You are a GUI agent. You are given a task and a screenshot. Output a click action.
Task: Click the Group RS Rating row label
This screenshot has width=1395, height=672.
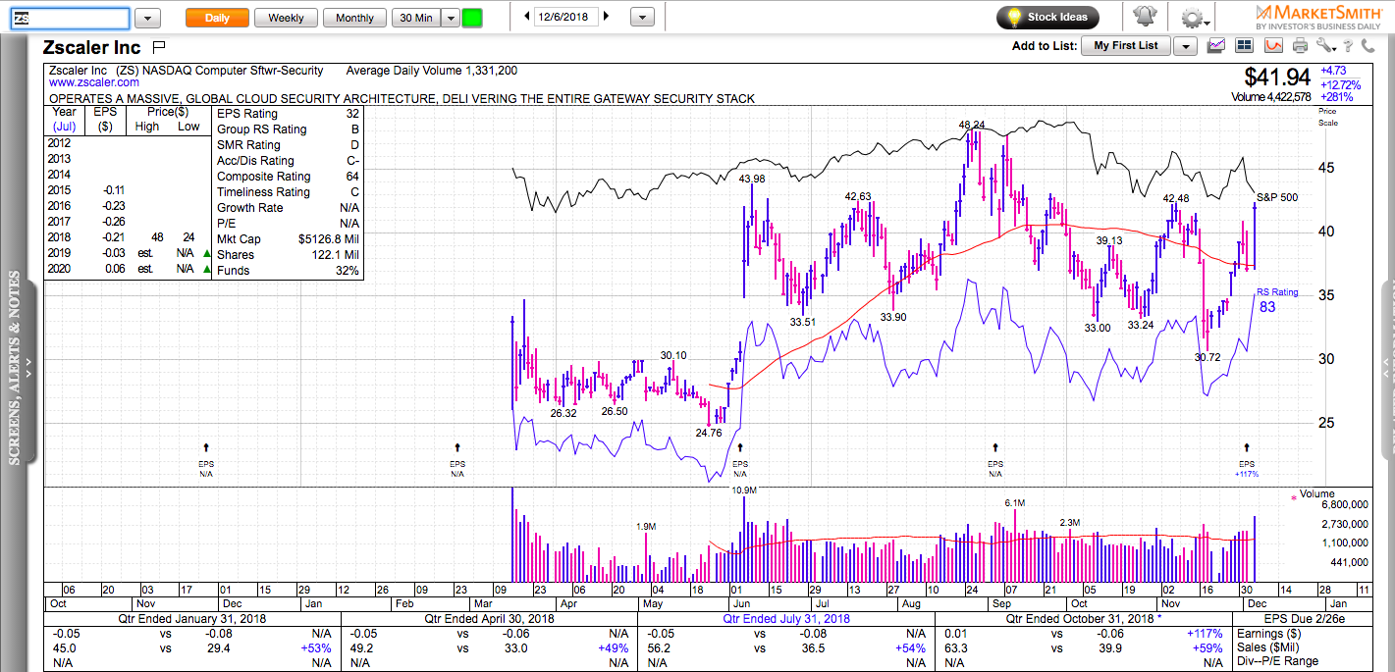point(261,129)
